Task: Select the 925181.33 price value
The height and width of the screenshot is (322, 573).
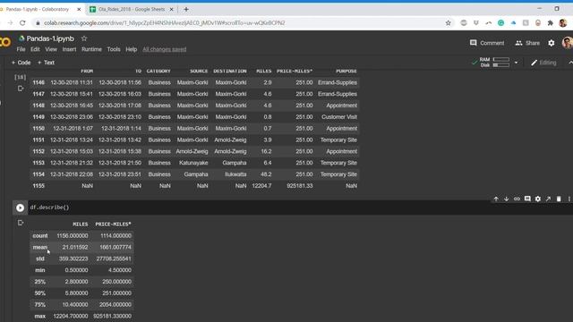Action: coord(300,186)
